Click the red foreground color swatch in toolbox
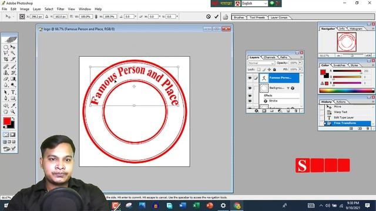 click(6, 121)
